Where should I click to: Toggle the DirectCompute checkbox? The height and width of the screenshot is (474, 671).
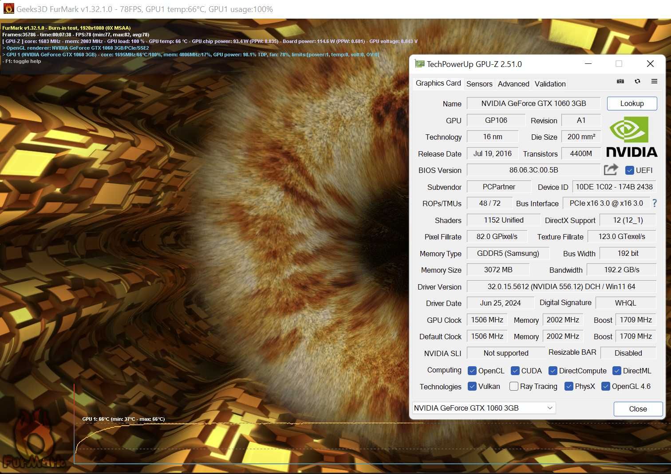(x=553, y=371)
